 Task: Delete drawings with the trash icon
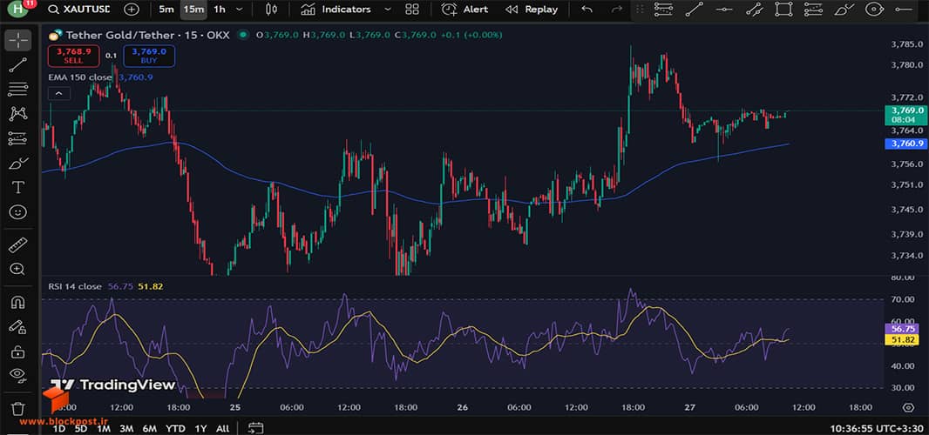[17, 408]
